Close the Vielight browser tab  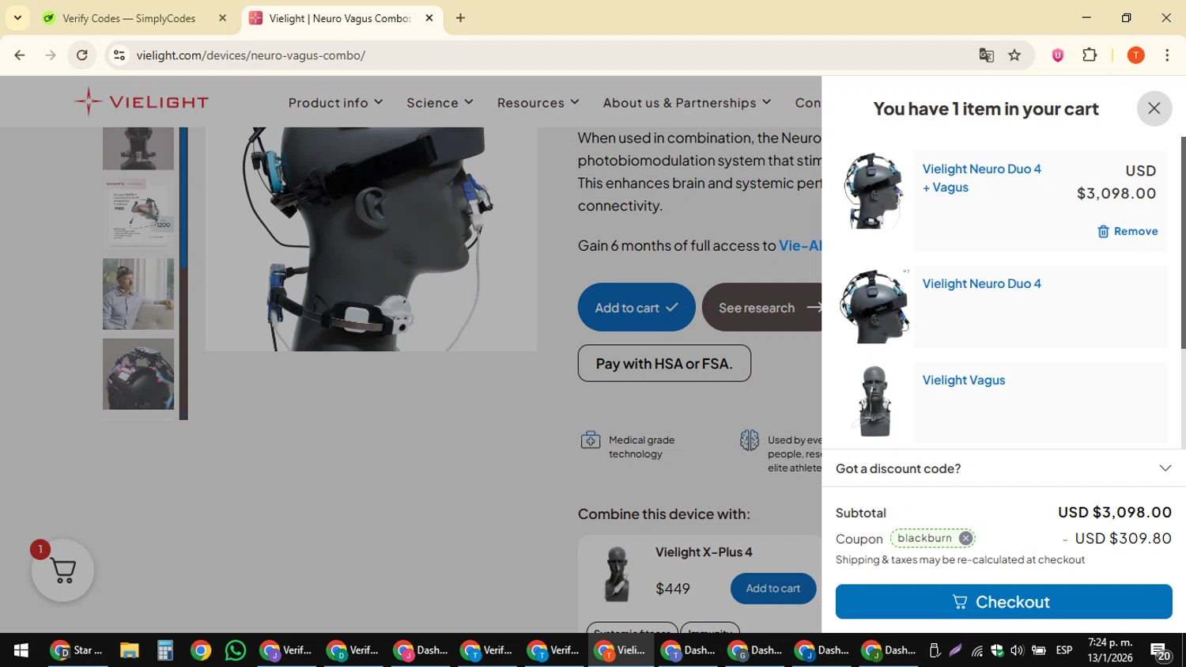429,18
